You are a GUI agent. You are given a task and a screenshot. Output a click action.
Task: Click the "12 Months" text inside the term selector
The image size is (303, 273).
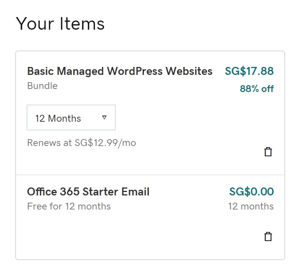tap(58, 118)
